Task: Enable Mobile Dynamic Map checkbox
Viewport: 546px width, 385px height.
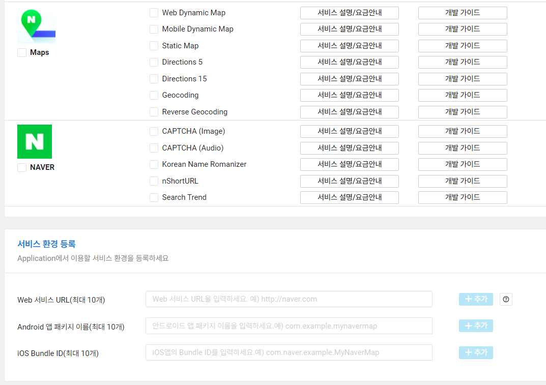Action: point(154,29)
